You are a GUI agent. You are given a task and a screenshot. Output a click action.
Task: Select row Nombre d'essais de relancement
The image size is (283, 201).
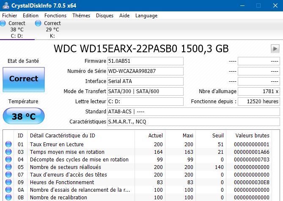click(138, 190)
